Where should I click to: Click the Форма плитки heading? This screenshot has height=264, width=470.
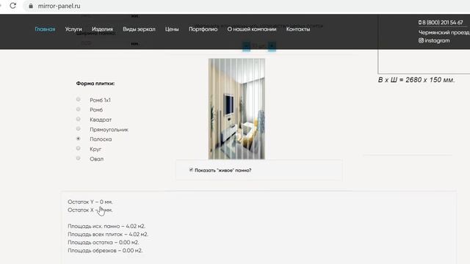[x=95, y=84]
